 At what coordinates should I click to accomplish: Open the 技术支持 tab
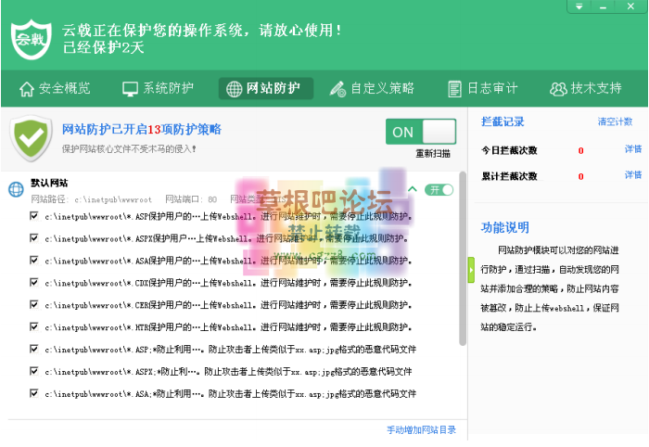pyautogui.click(x=586, y=89)
